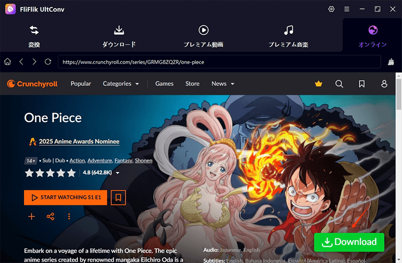
Task: Open the Shonen genre link
Action: [x=144, y=160]
